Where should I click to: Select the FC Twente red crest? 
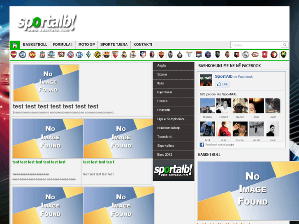click(x=264, y=55)
